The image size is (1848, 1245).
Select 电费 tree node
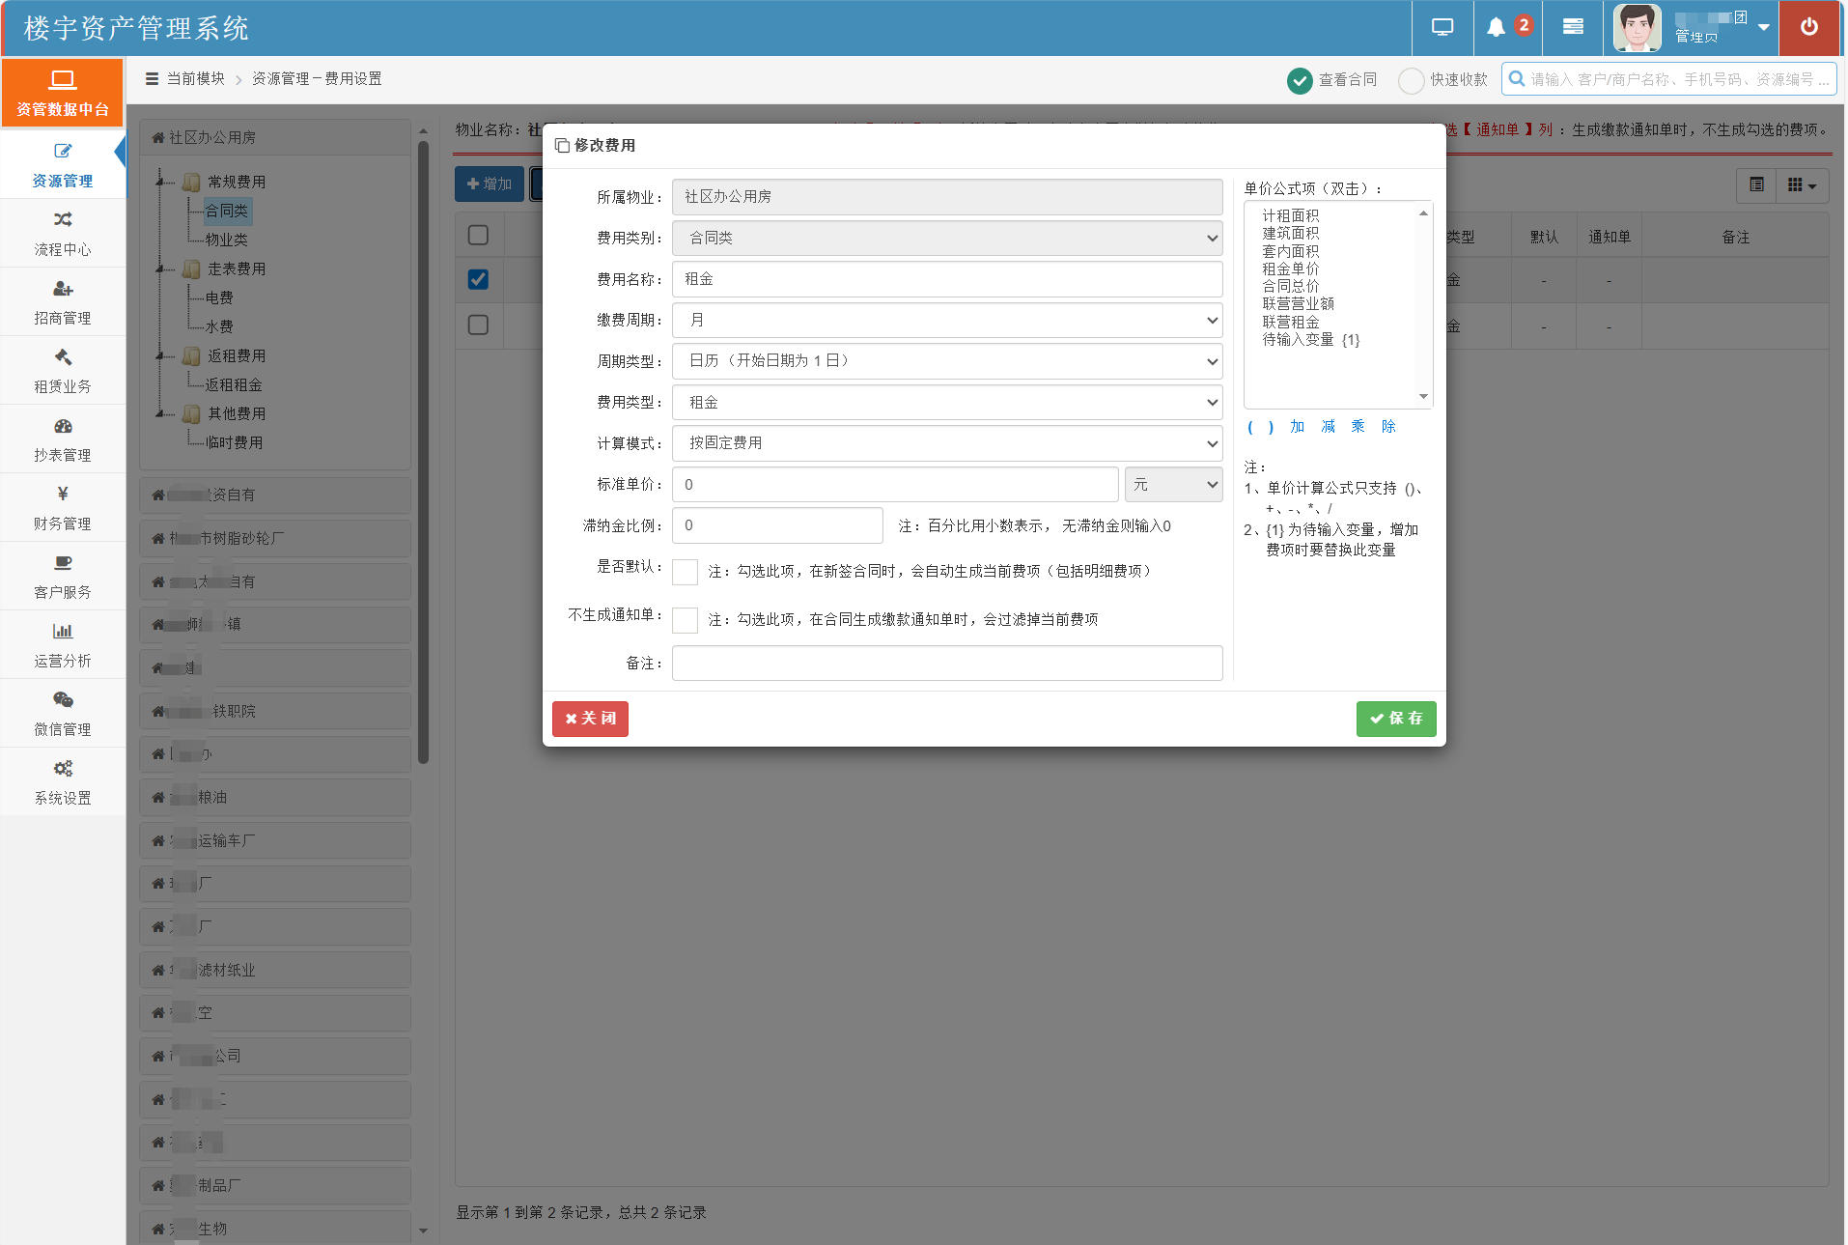219,297
